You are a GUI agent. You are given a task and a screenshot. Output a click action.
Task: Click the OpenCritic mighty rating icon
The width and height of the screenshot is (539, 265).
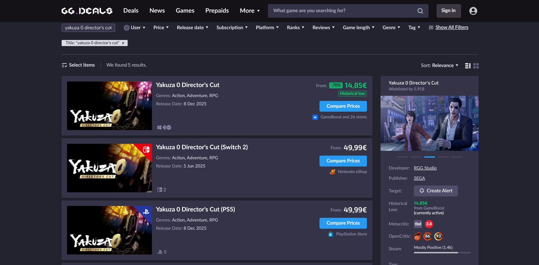[417, 237]
